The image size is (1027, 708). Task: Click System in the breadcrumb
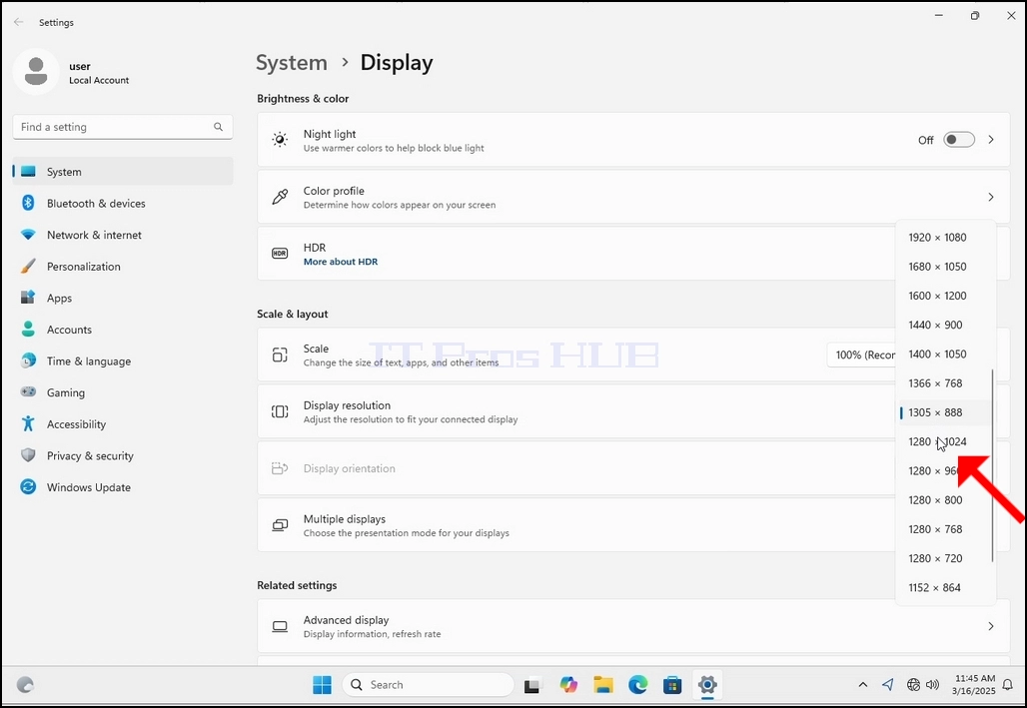(x=292, y=62)
